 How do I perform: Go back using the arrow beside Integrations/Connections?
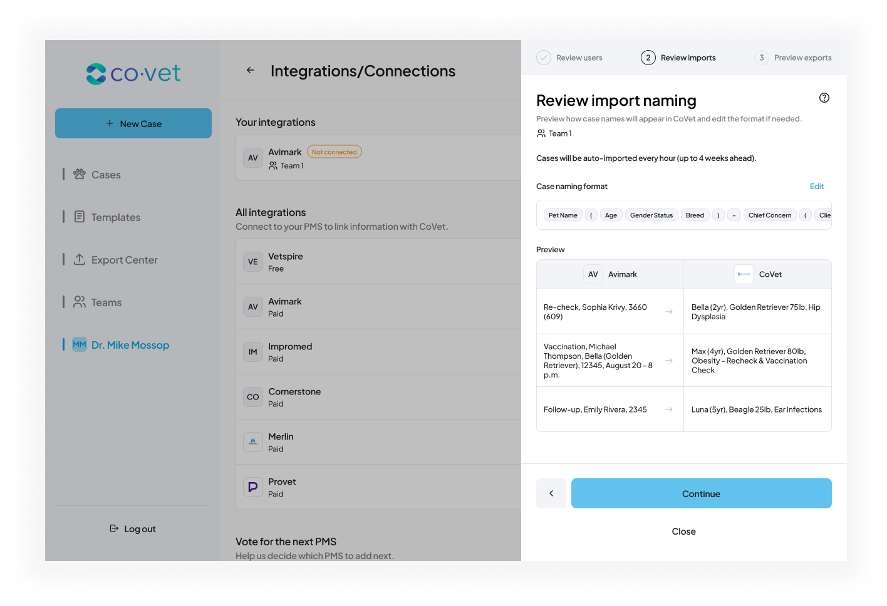click(251, 70)
